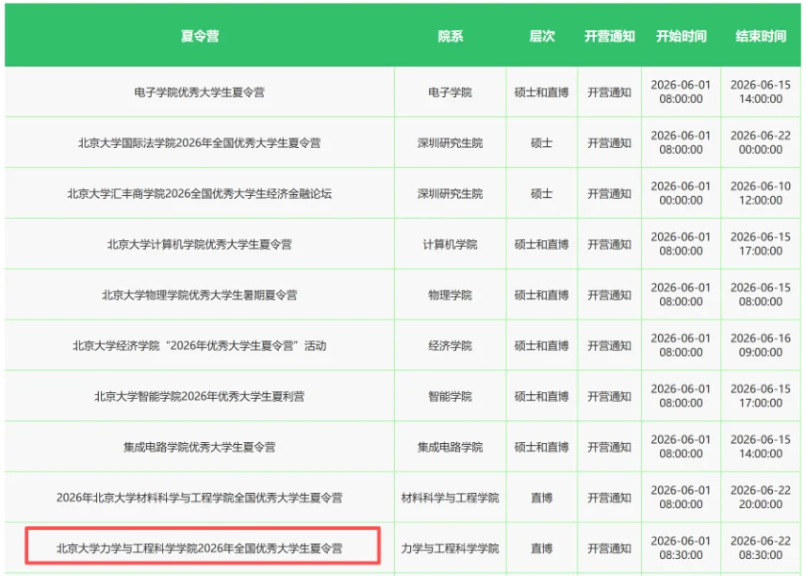Click the 层次 column header
This screenshot has width=806, height=576.
(542, 36)
